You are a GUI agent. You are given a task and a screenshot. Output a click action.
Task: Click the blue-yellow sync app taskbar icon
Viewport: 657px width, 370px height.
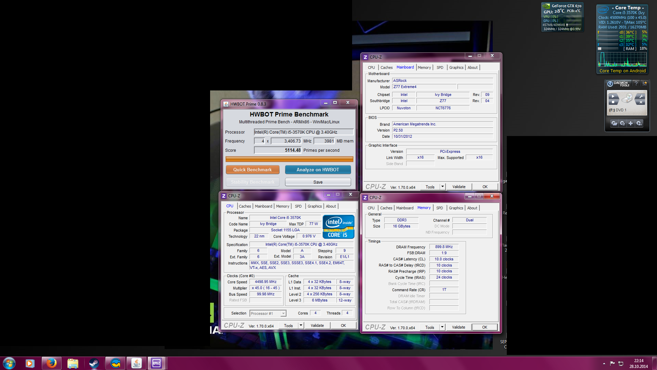115,363
